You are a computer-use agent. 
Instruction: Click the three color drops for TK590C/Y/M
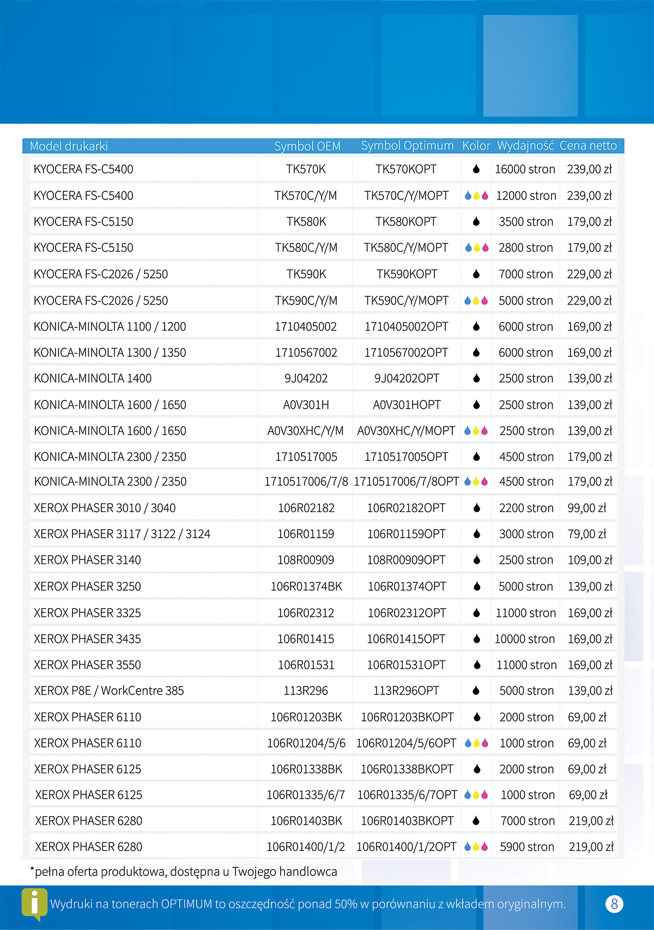[x=476, y=301]
